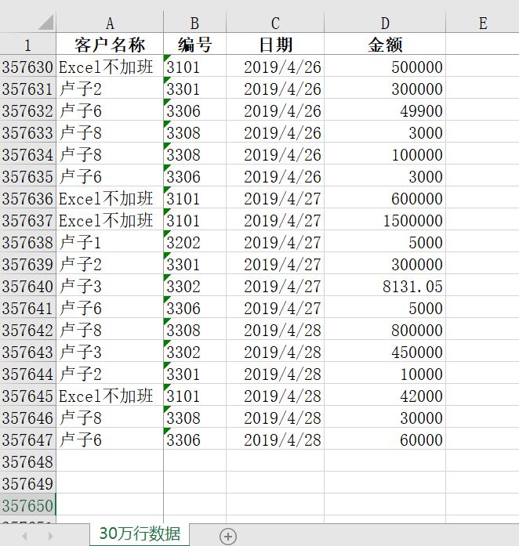Click 编号 cell 3101 in row 357630
Image resolution: width=519 pixels, height=546 pixels.
point(194,66)
